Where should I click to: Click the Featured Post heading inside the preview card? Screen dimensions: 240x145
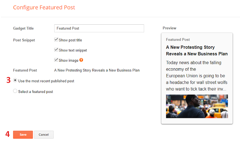[178, 39]
